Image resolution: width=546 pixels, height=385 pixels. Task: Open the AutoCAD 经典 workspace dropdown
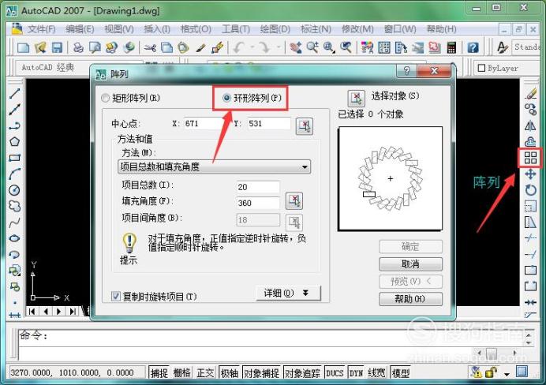pos(80,67)
